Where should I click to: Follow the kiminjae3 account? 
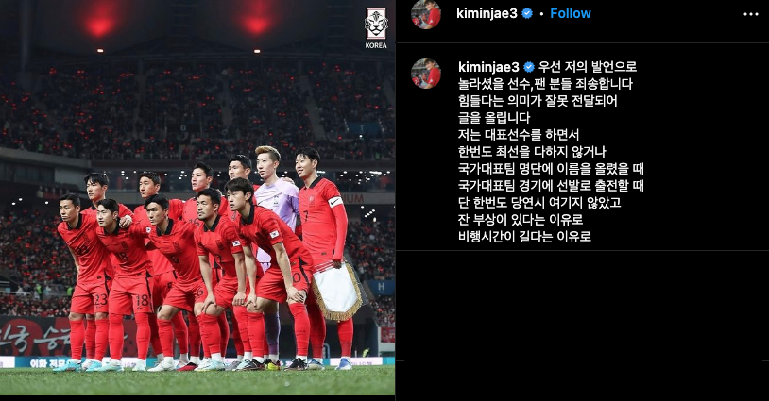571,14
